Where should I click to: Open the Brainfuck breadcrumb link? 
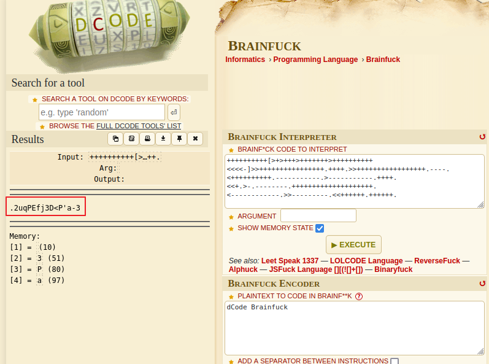[383, 60]
